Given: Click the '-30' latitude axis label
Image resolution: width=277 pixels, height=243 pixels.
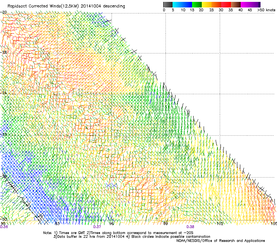Looking at the screenshot, I should [x=3, y=219].
